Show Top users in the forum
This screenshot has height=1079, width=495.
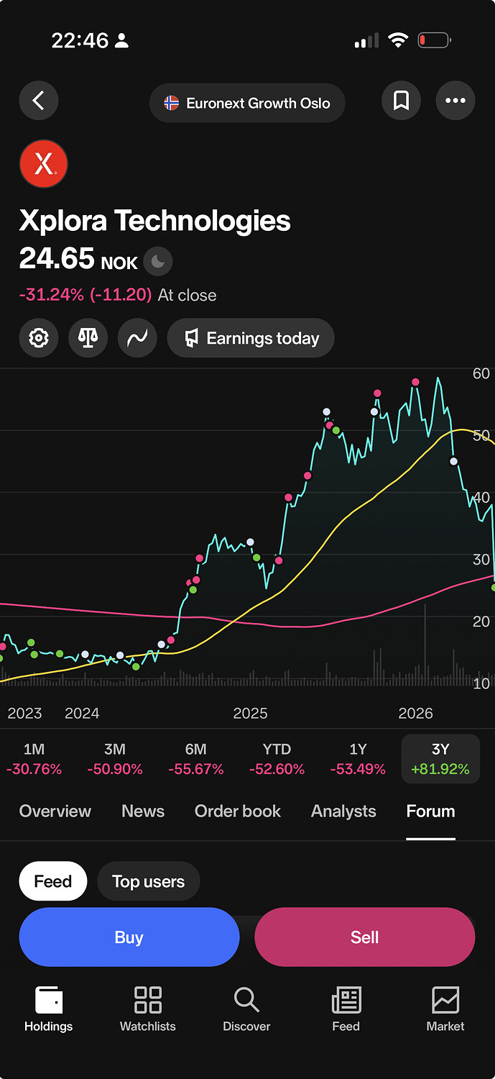(x=149, y=881)
